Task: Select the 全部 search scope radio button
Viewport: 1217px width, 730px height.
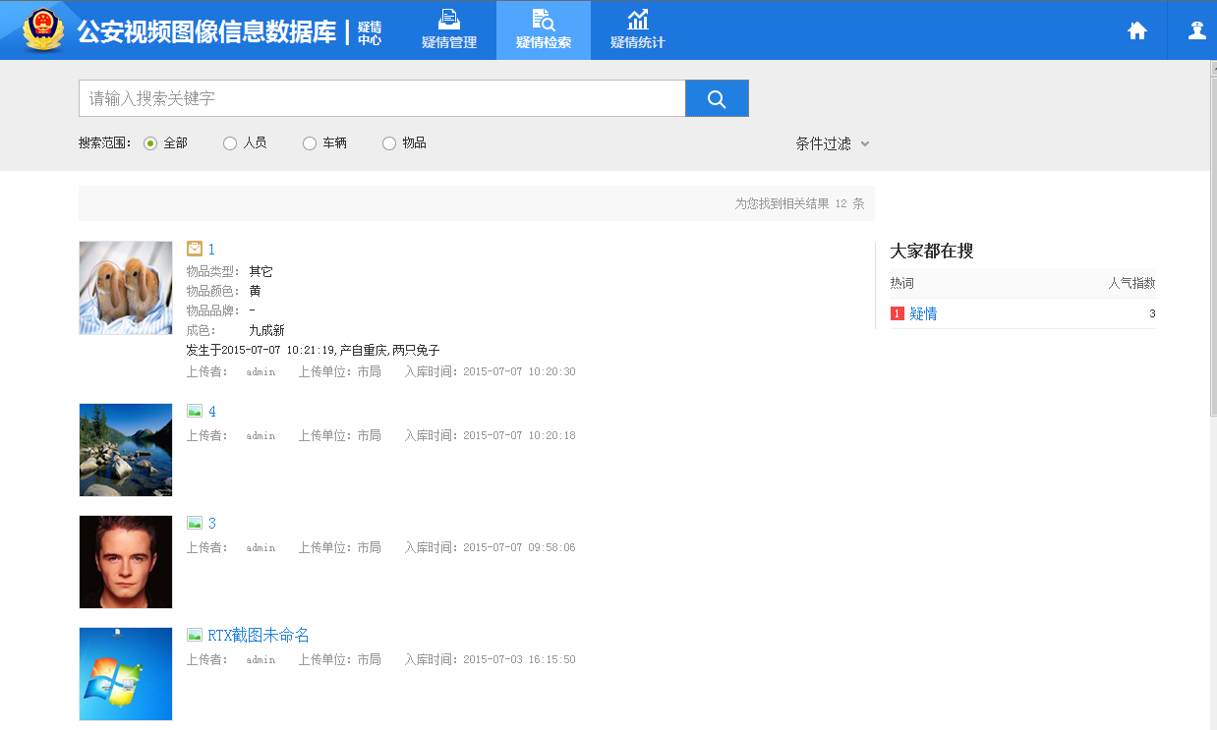Action: tap(150, 143)
